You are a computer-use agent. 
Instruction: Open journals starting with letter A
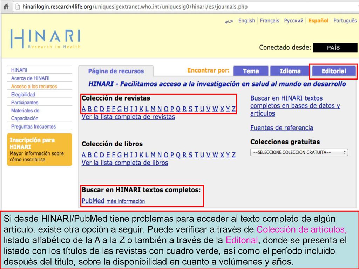83,109
